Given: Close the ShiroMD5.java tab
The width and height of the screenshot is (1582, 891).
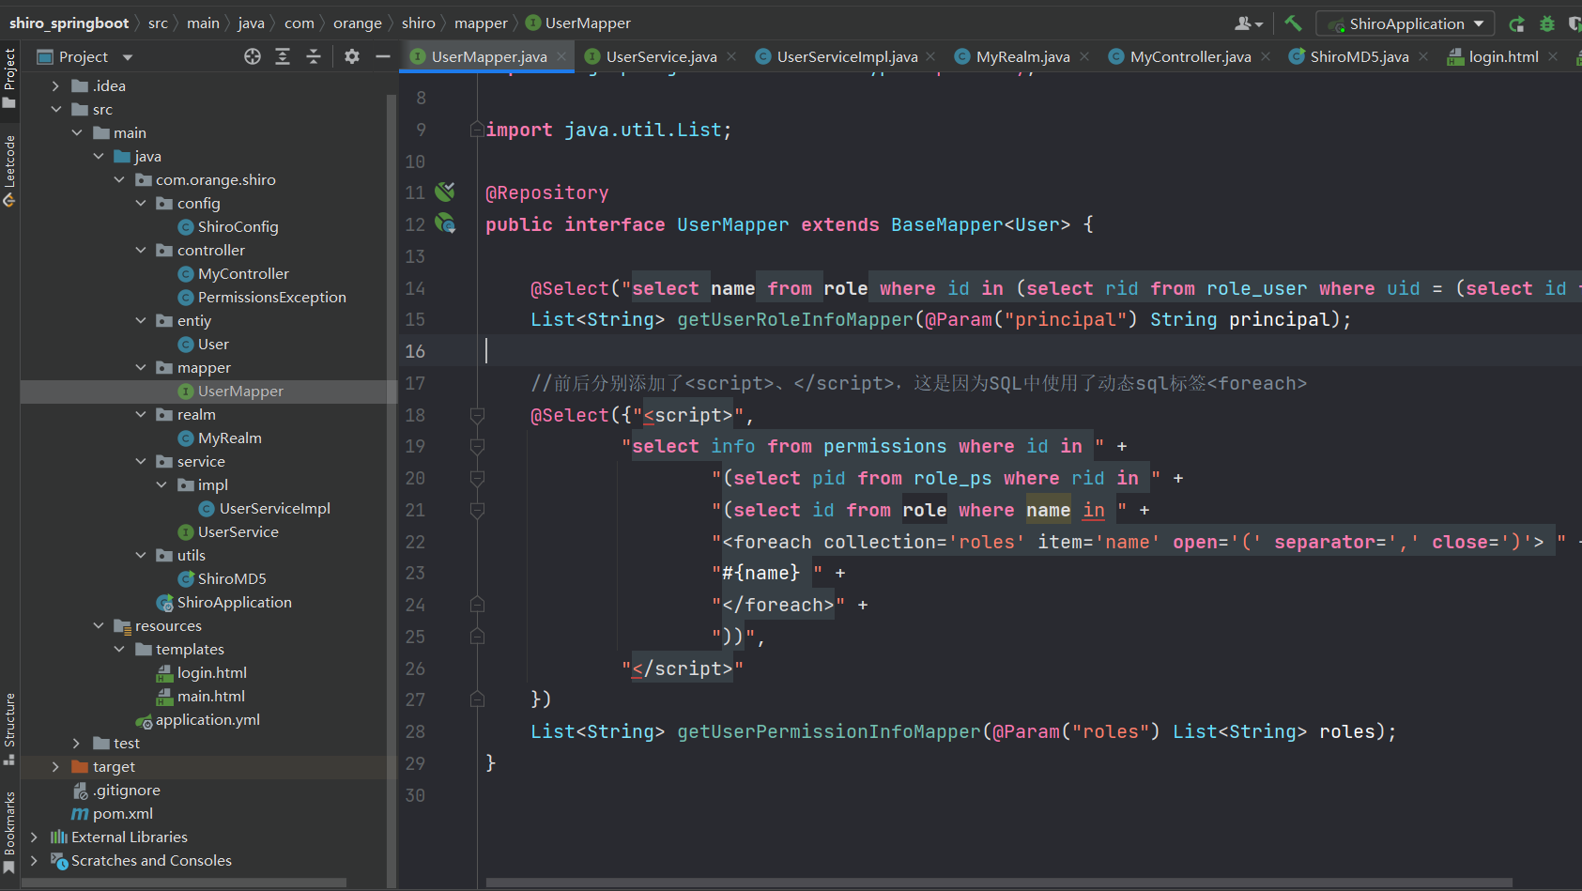Looking at the screenshot, I should pyautogui.click(x=1423, y=56).
